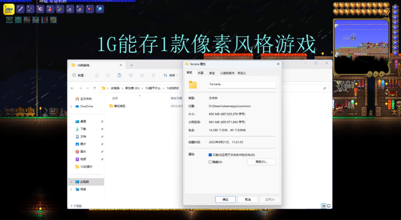Select the item in hotbar slot 6
The height and width of the screenshot is (220, 401).
point(60,9)
